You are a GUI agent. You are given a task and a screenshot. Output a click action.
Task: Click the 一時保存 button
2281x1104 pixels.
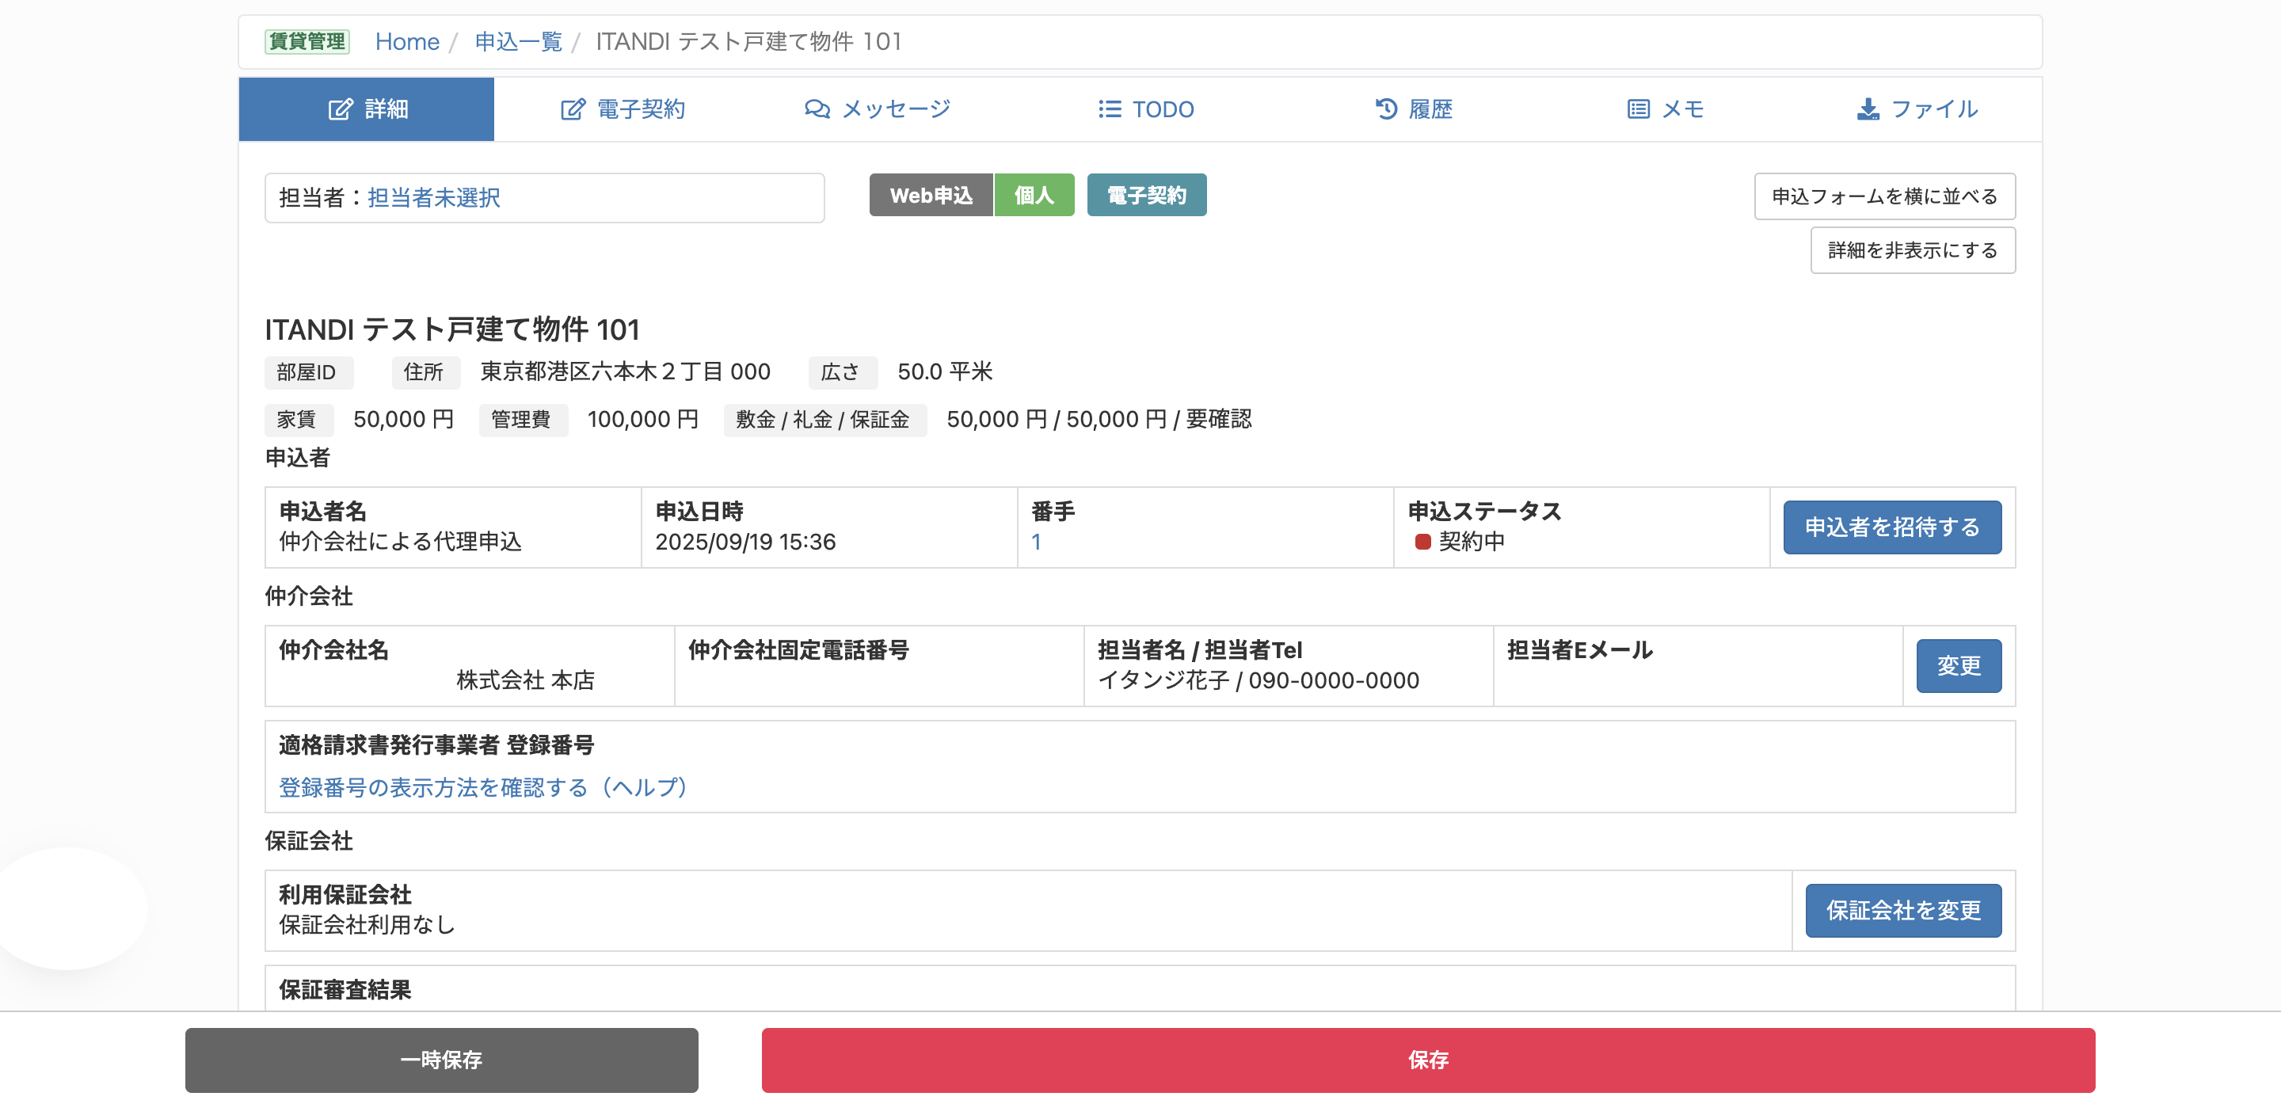click(x=441, y=1060)
